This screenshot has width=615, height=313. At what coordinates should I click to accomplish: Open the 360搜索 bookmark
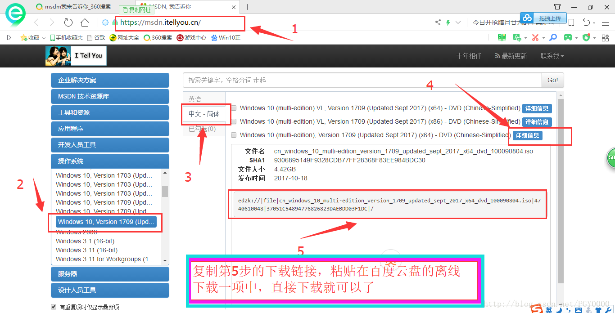(158, 38)
